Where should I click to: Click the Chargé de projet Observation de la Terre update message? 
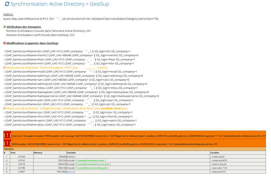click(x=67, y=108)
